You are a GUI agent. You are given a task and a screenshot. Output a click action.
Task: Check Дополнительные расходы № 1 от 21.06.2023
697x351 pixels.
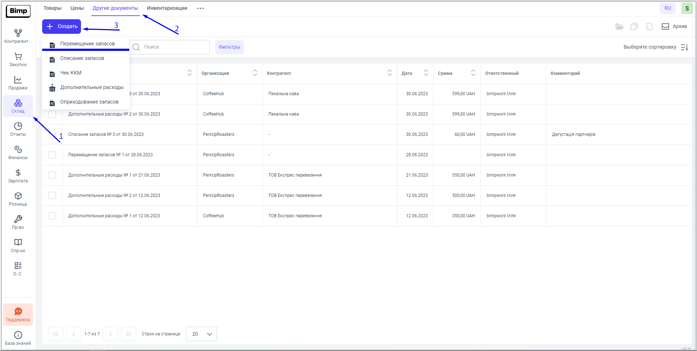point(52,175)
